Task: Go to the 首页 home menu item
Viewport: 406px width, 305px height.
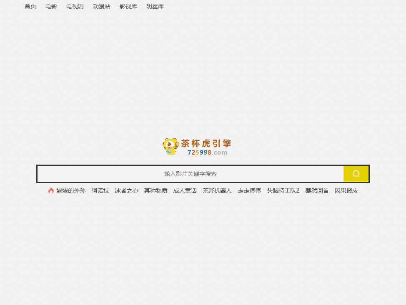Action: click(x=30, y=6)
